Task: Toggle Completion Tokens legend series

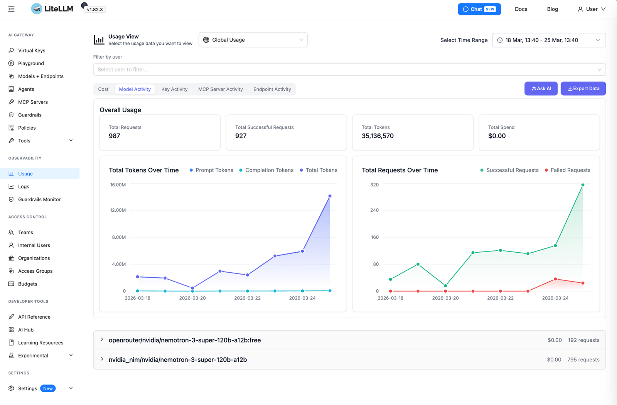Action: (x=266, y=170)
